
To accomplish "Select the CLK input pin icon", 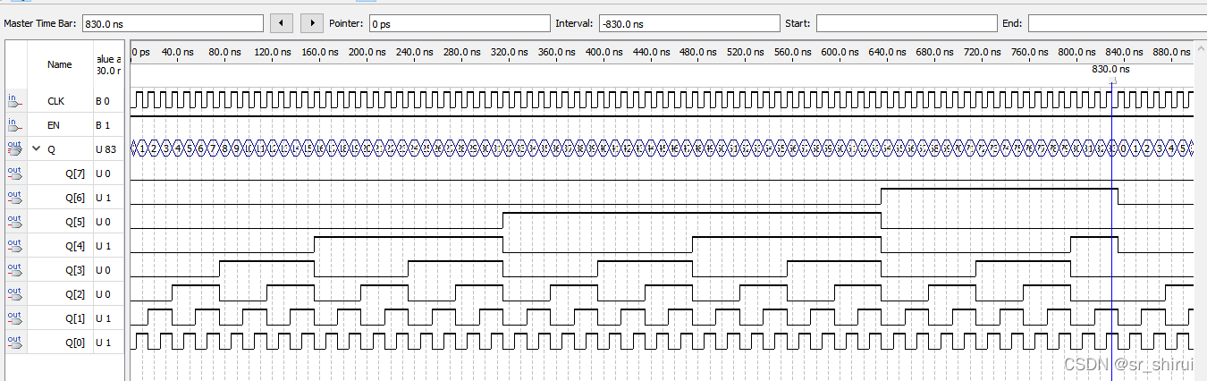I will [14, 100].
